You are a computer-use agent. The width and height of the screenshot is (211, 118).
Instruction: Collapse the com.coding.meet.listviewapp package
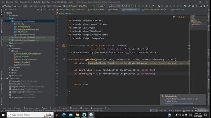(10, 21)
